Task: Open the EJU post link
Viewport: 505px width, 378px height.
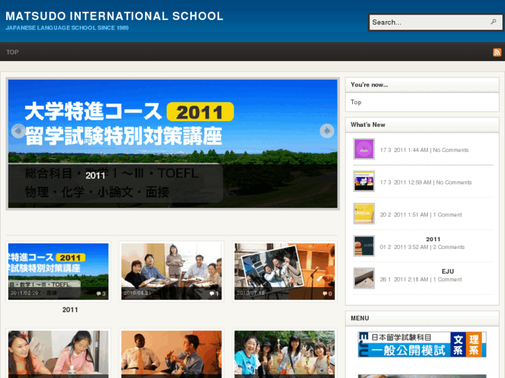Action: click(x=447, y=271)
